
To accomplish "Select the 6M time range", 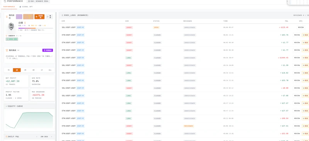I will point(34,70).
